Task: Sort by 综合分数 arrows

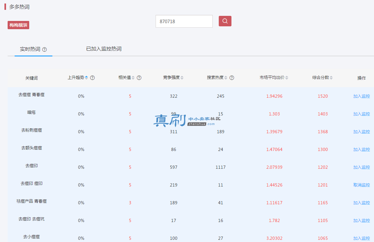Action: [x=331, y=78]
